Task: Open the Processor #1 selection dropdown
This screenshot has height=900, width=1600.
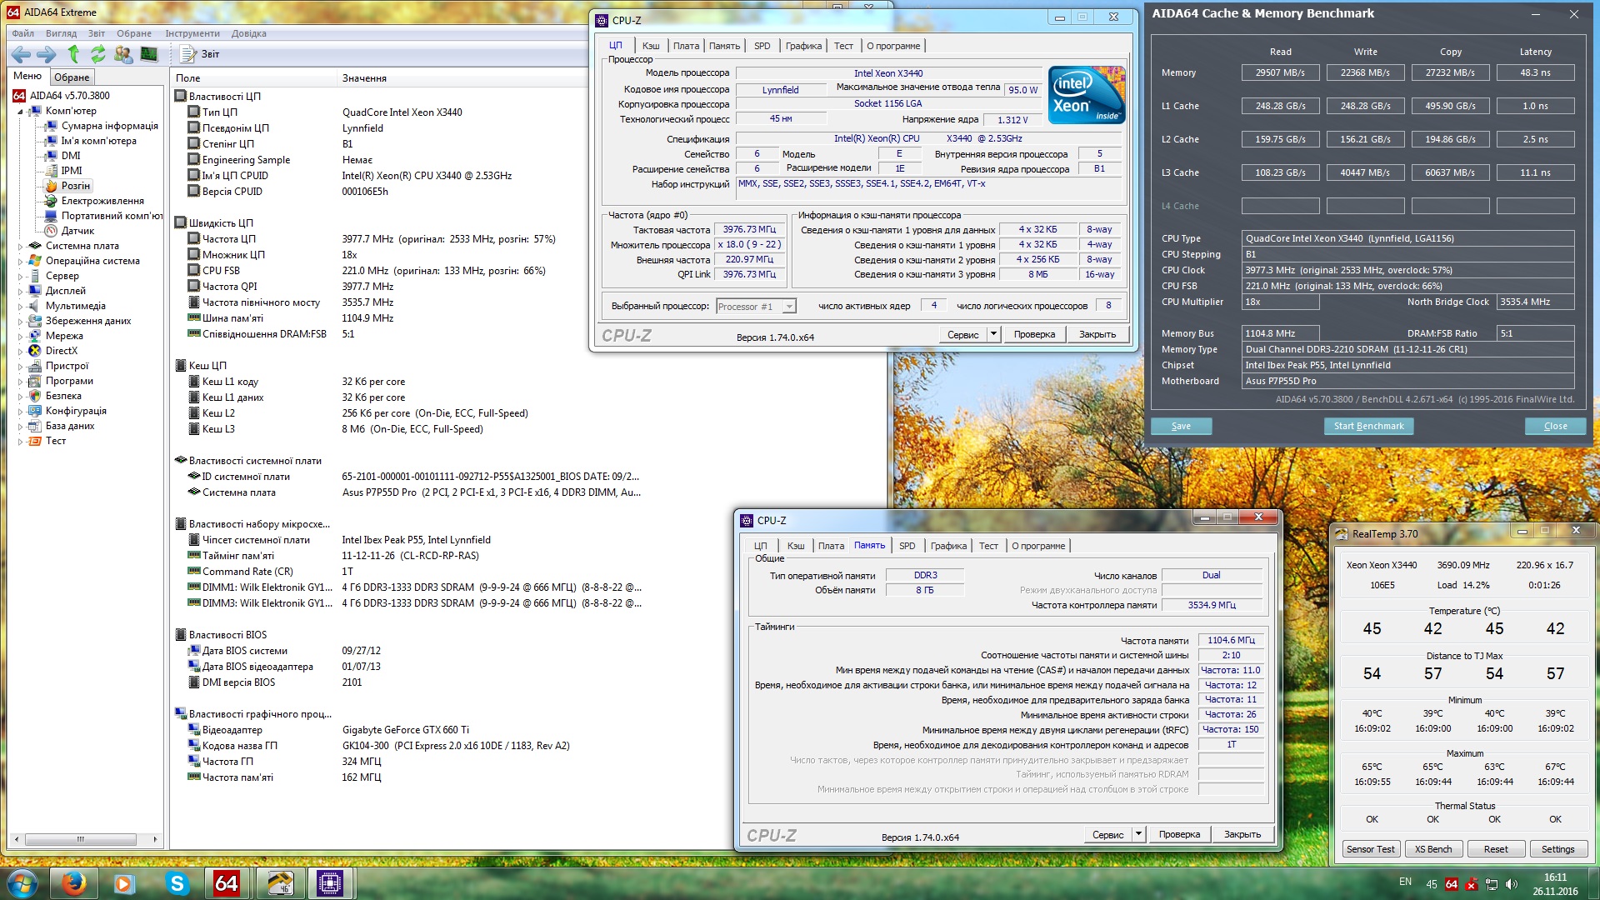Action: point(788,307)
